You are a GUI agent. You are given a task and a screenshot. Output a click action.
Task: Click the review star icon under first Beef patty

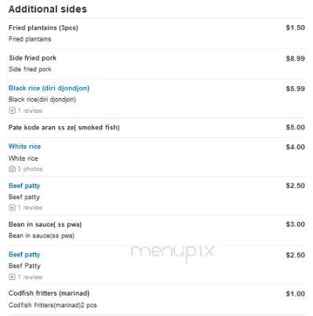click(x=12, y=208)
